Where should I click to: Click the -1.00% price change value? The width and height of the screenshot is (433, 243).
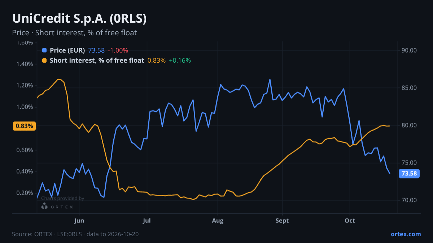coord(118,50)
